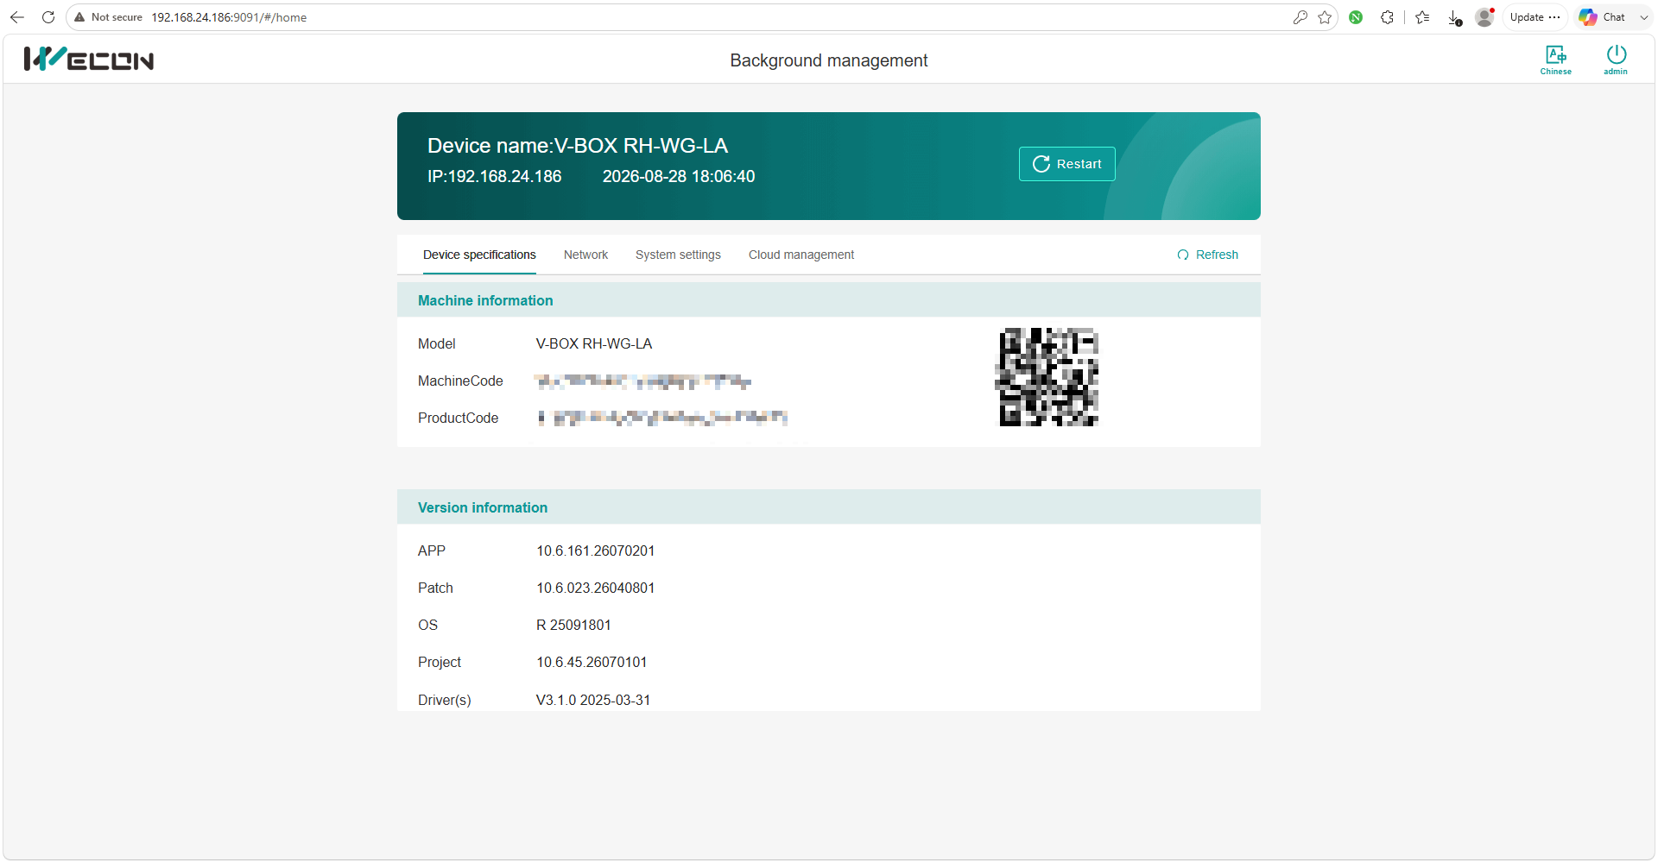
Task: Click the APP version 10.6.161.26070201
Action: tap(596, 551)
